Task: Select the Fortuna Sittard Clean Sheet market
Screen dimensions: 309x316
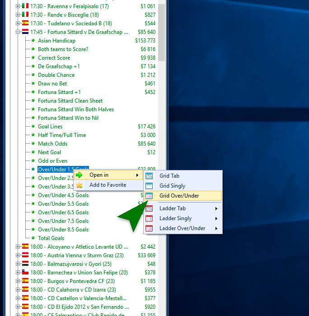Action: (x=70, y=100)
